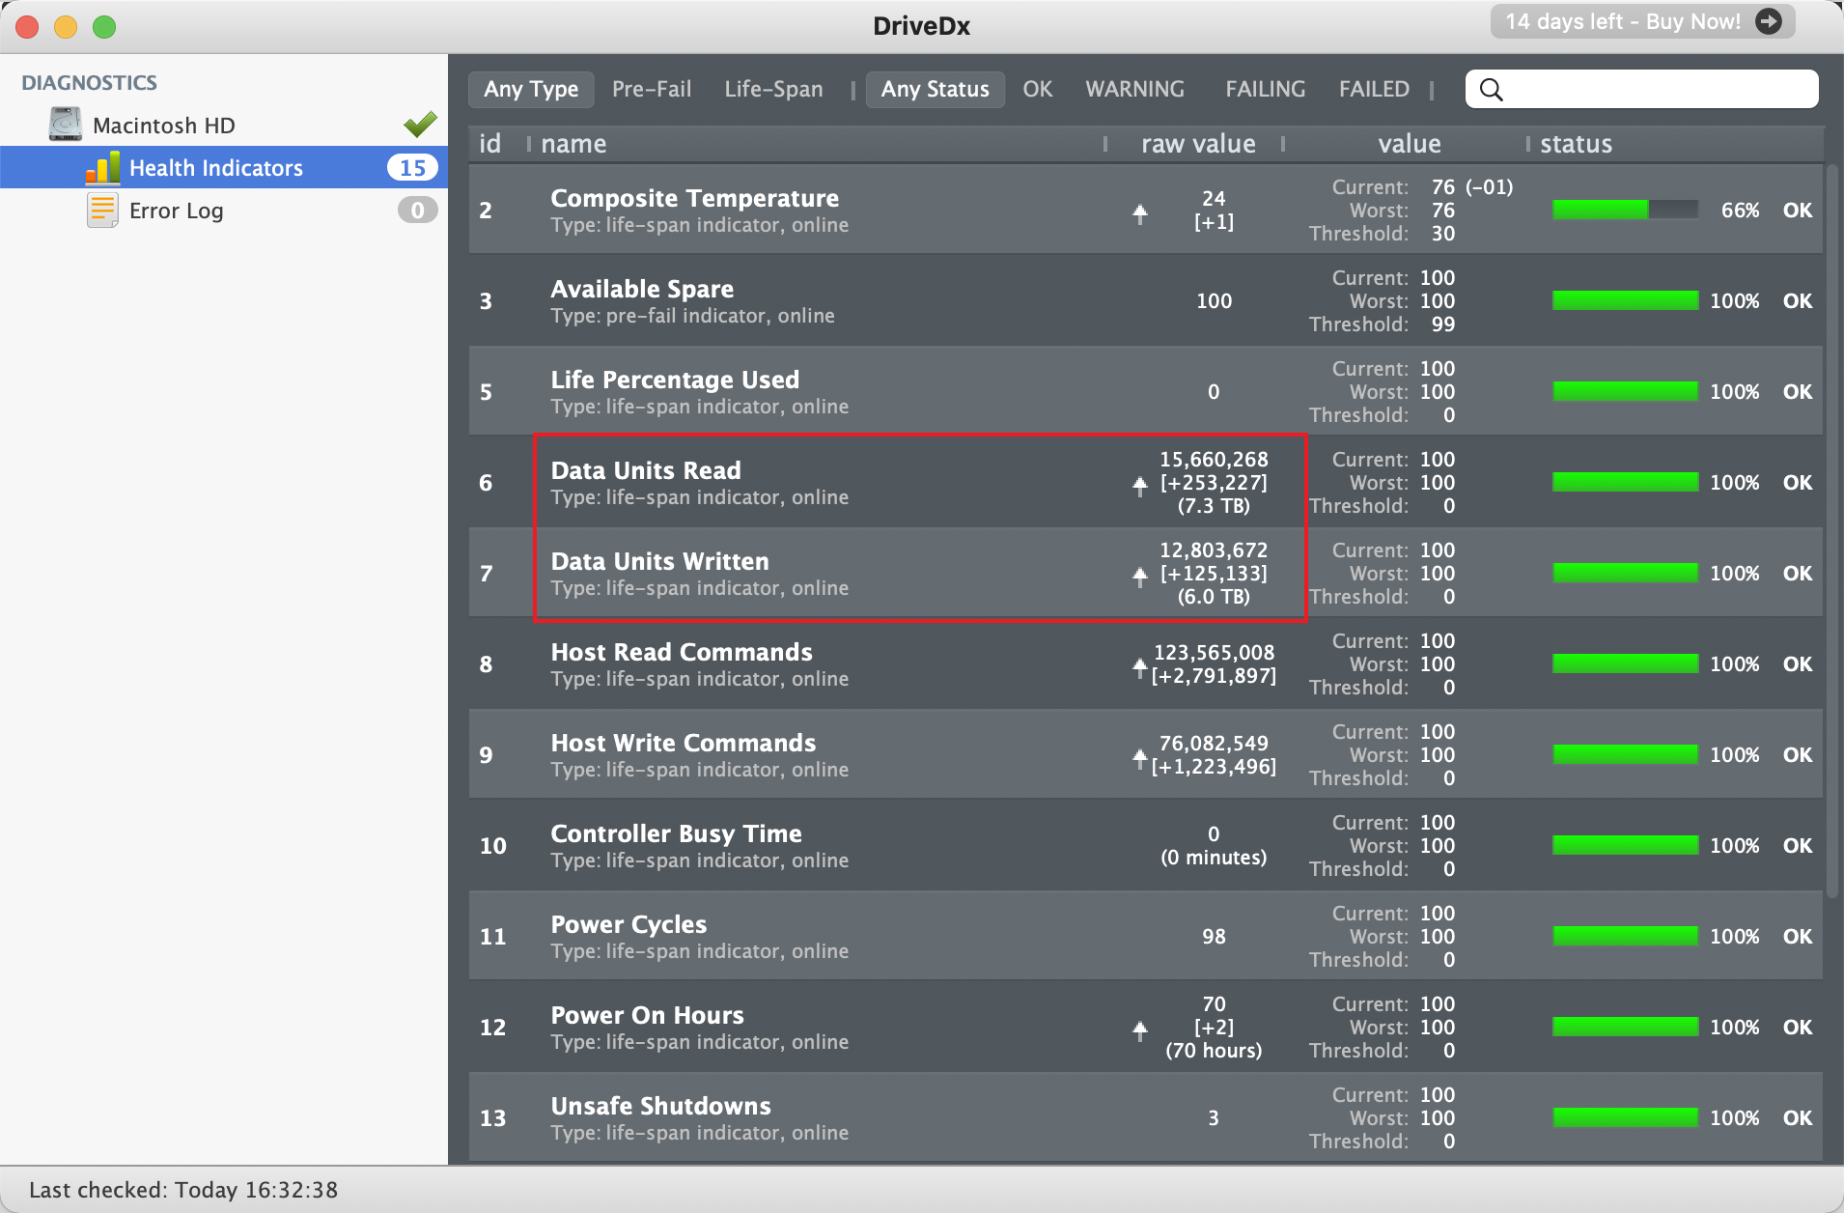Click the Error Log document icon
The height and width of the screenshot is (1213, 1844).
pos(101,211)
